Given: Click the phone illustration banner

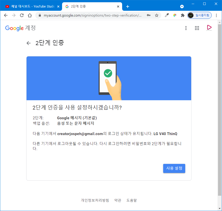Looking at the screenshot, I should (109, 78).
